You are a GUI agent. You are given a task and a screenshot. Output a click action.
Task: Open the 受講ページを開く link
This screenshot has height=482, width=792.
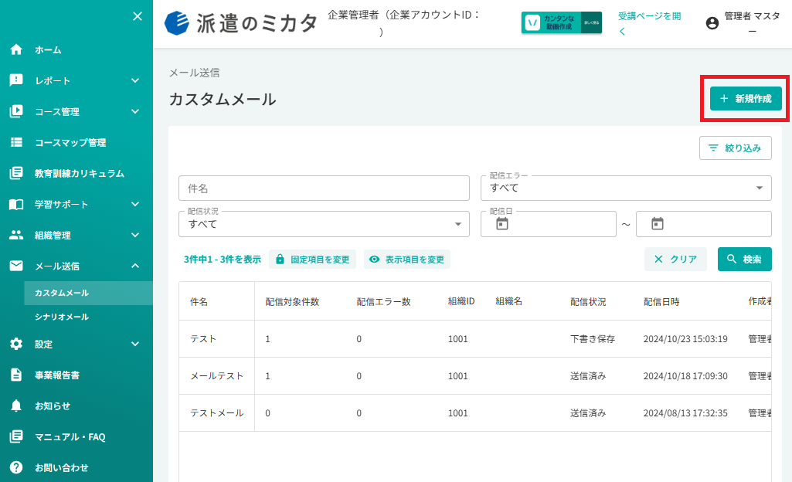pos(649,23)
